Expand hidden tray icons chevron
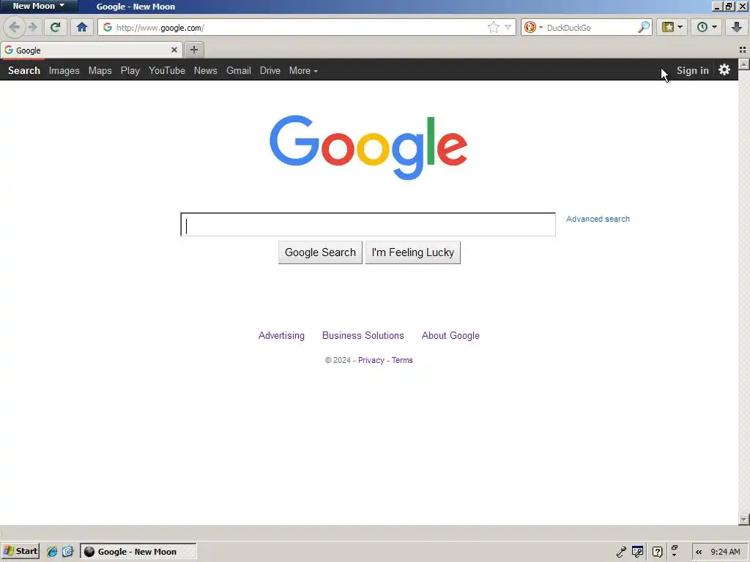750x562 pixels. (699, 552)
